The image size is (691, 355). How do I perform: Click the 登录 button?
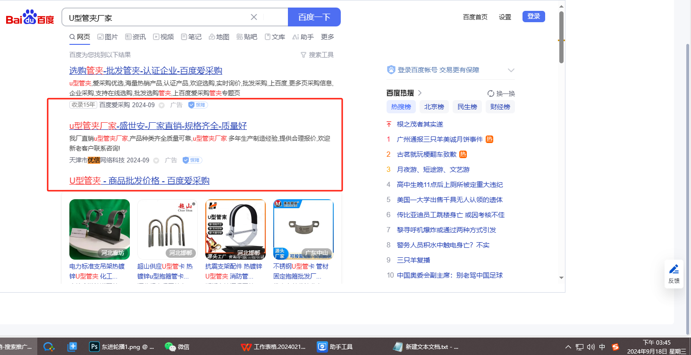point(534,17)
